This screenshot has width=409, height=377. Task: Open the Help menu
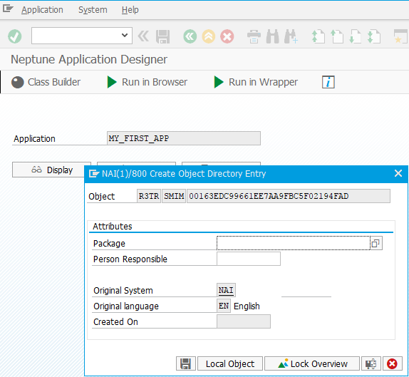click(130, 10)
